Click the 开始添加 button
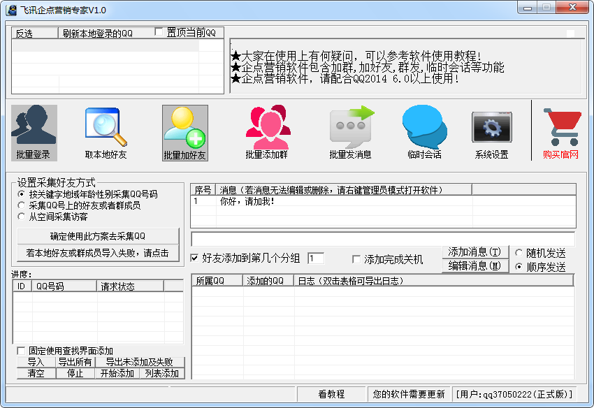The width and height of the screenshot is (594, 408). [x=117, y=373]
